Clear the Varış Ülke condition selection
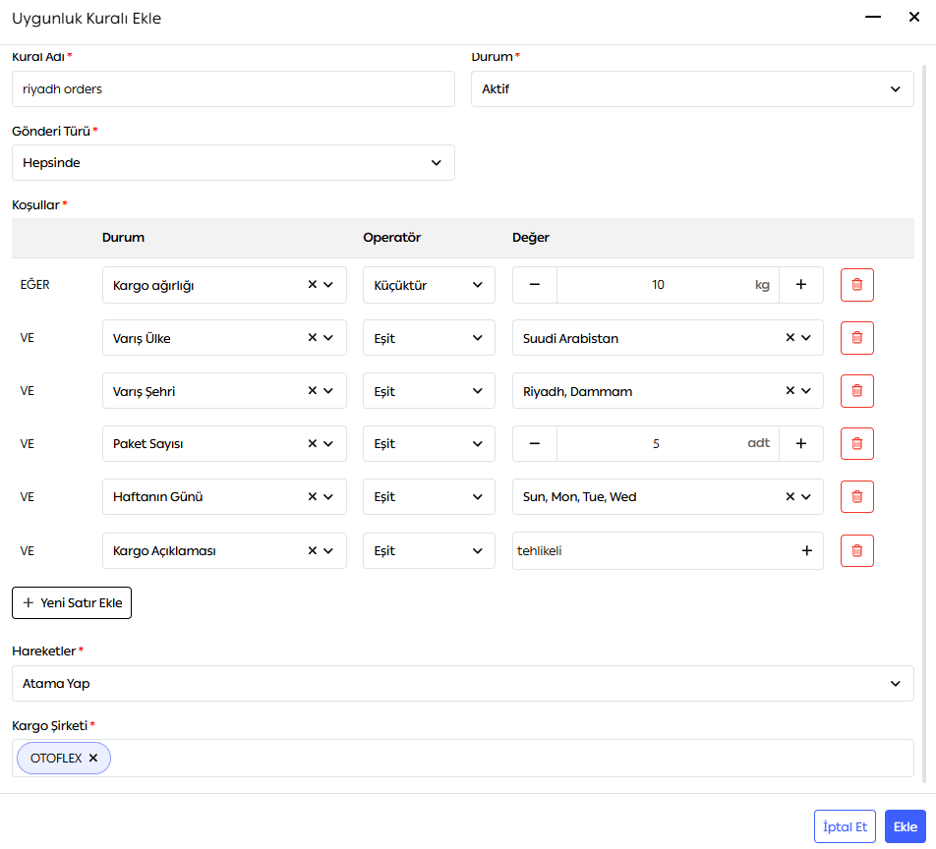The image size is (936, 849). click(x=313, y=338)
